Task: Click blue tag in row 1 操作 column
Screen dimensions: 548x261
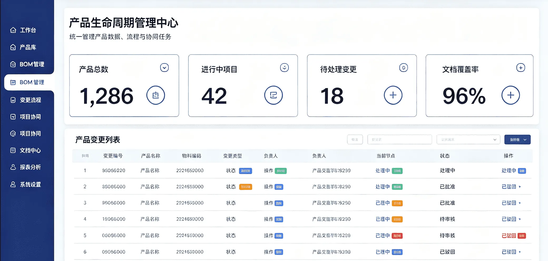Action: click(x=522, y=171)
